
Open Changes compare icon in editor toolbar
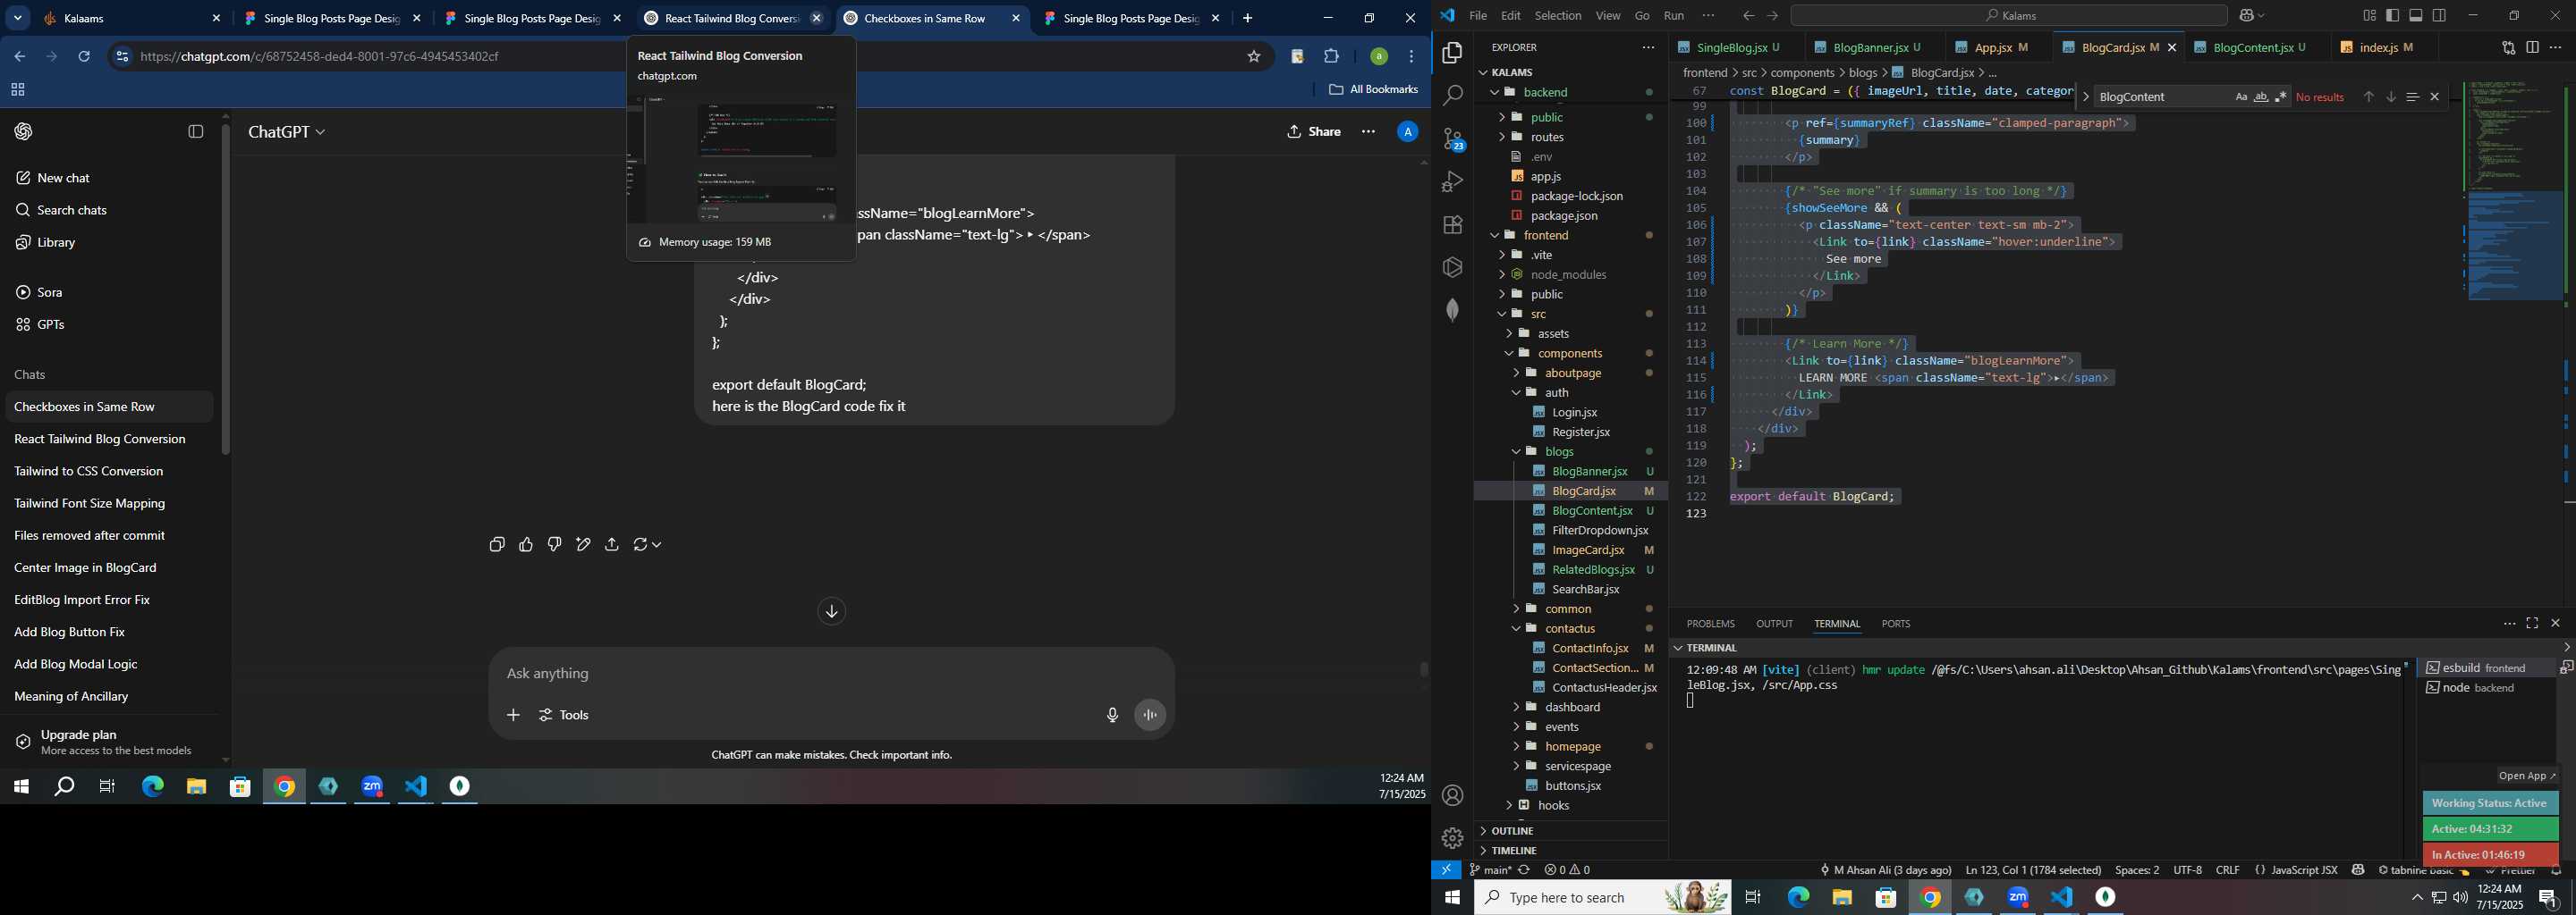(2508, 47)
